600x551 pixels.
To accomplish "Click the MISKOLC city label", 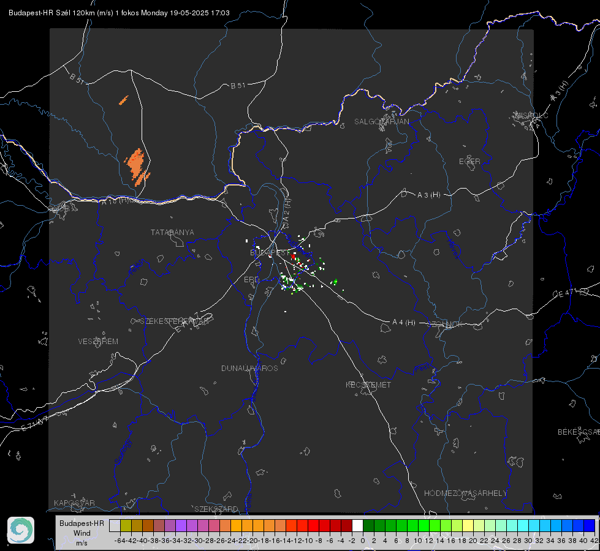I will point(531,115).
